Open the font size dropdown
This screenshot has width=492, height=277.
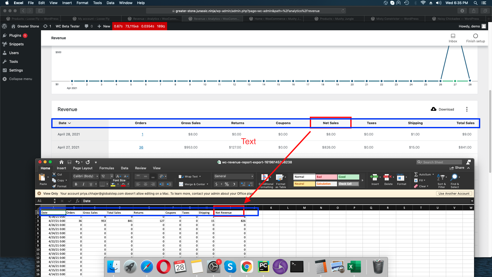coord(112,176)
